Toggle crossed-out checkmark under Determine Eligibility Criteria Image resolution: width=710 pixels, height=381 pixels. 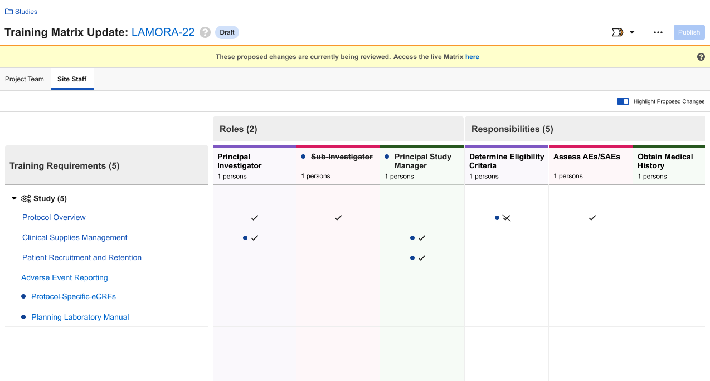pyautogui.click(x=507, y=218)
